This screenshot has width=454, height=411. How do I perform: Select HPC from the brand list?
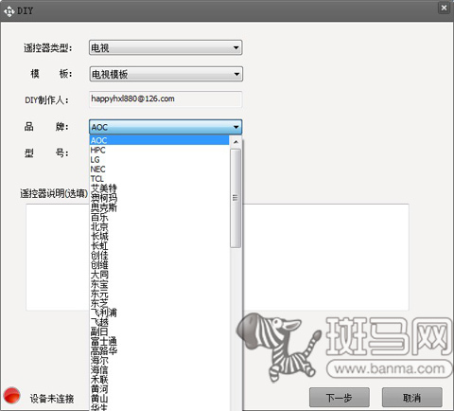click(160, 150)
